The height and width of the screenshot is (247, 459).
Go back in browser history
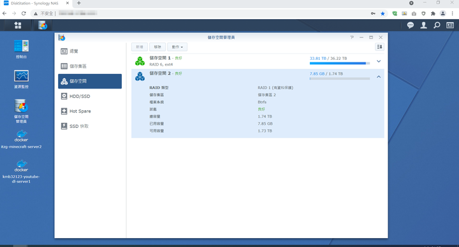click(4, 13)
